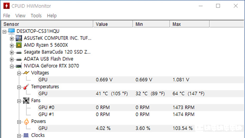245x138 pixels.
Task: Click the Voltages lightning bolt icon
Action: (26, 73)
